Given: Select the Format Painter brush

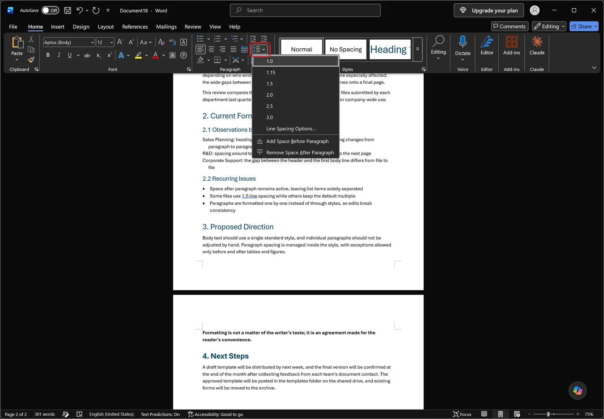Looking at the screenshot, I should tap(31, 60).
